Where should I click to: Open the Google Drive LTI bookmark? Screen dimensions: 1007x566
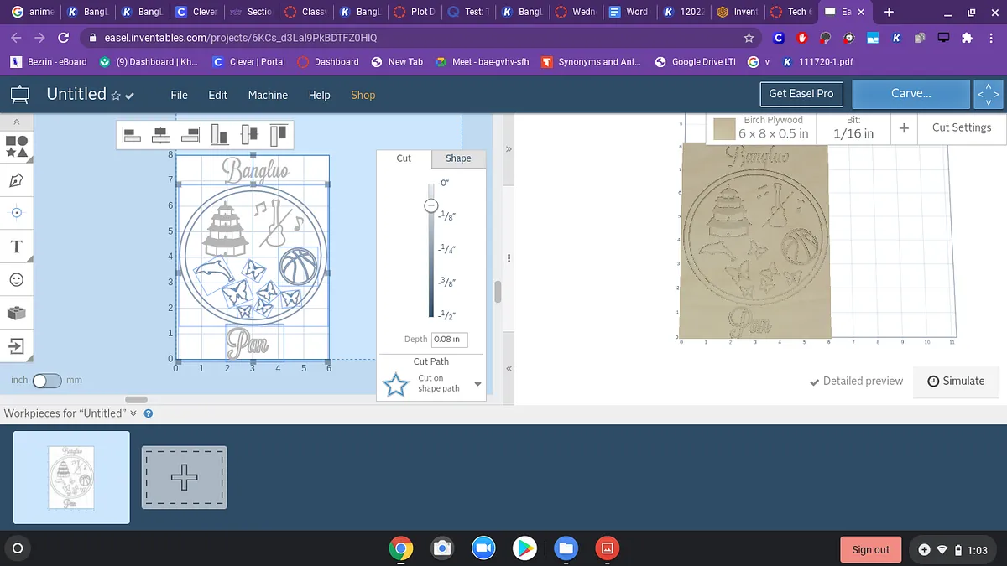[694, 62]
